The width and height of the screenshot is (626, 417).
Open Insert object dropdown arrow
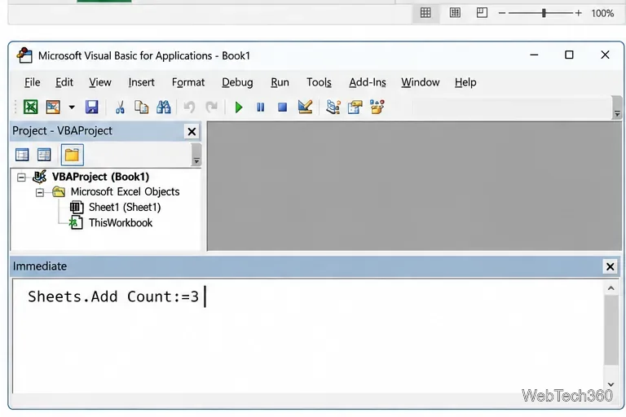[x=72, y=107]
